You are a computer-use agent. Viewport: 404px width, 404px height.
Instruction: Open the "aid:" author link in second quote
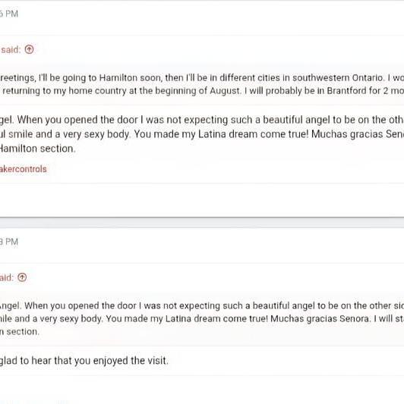point(7,277)
